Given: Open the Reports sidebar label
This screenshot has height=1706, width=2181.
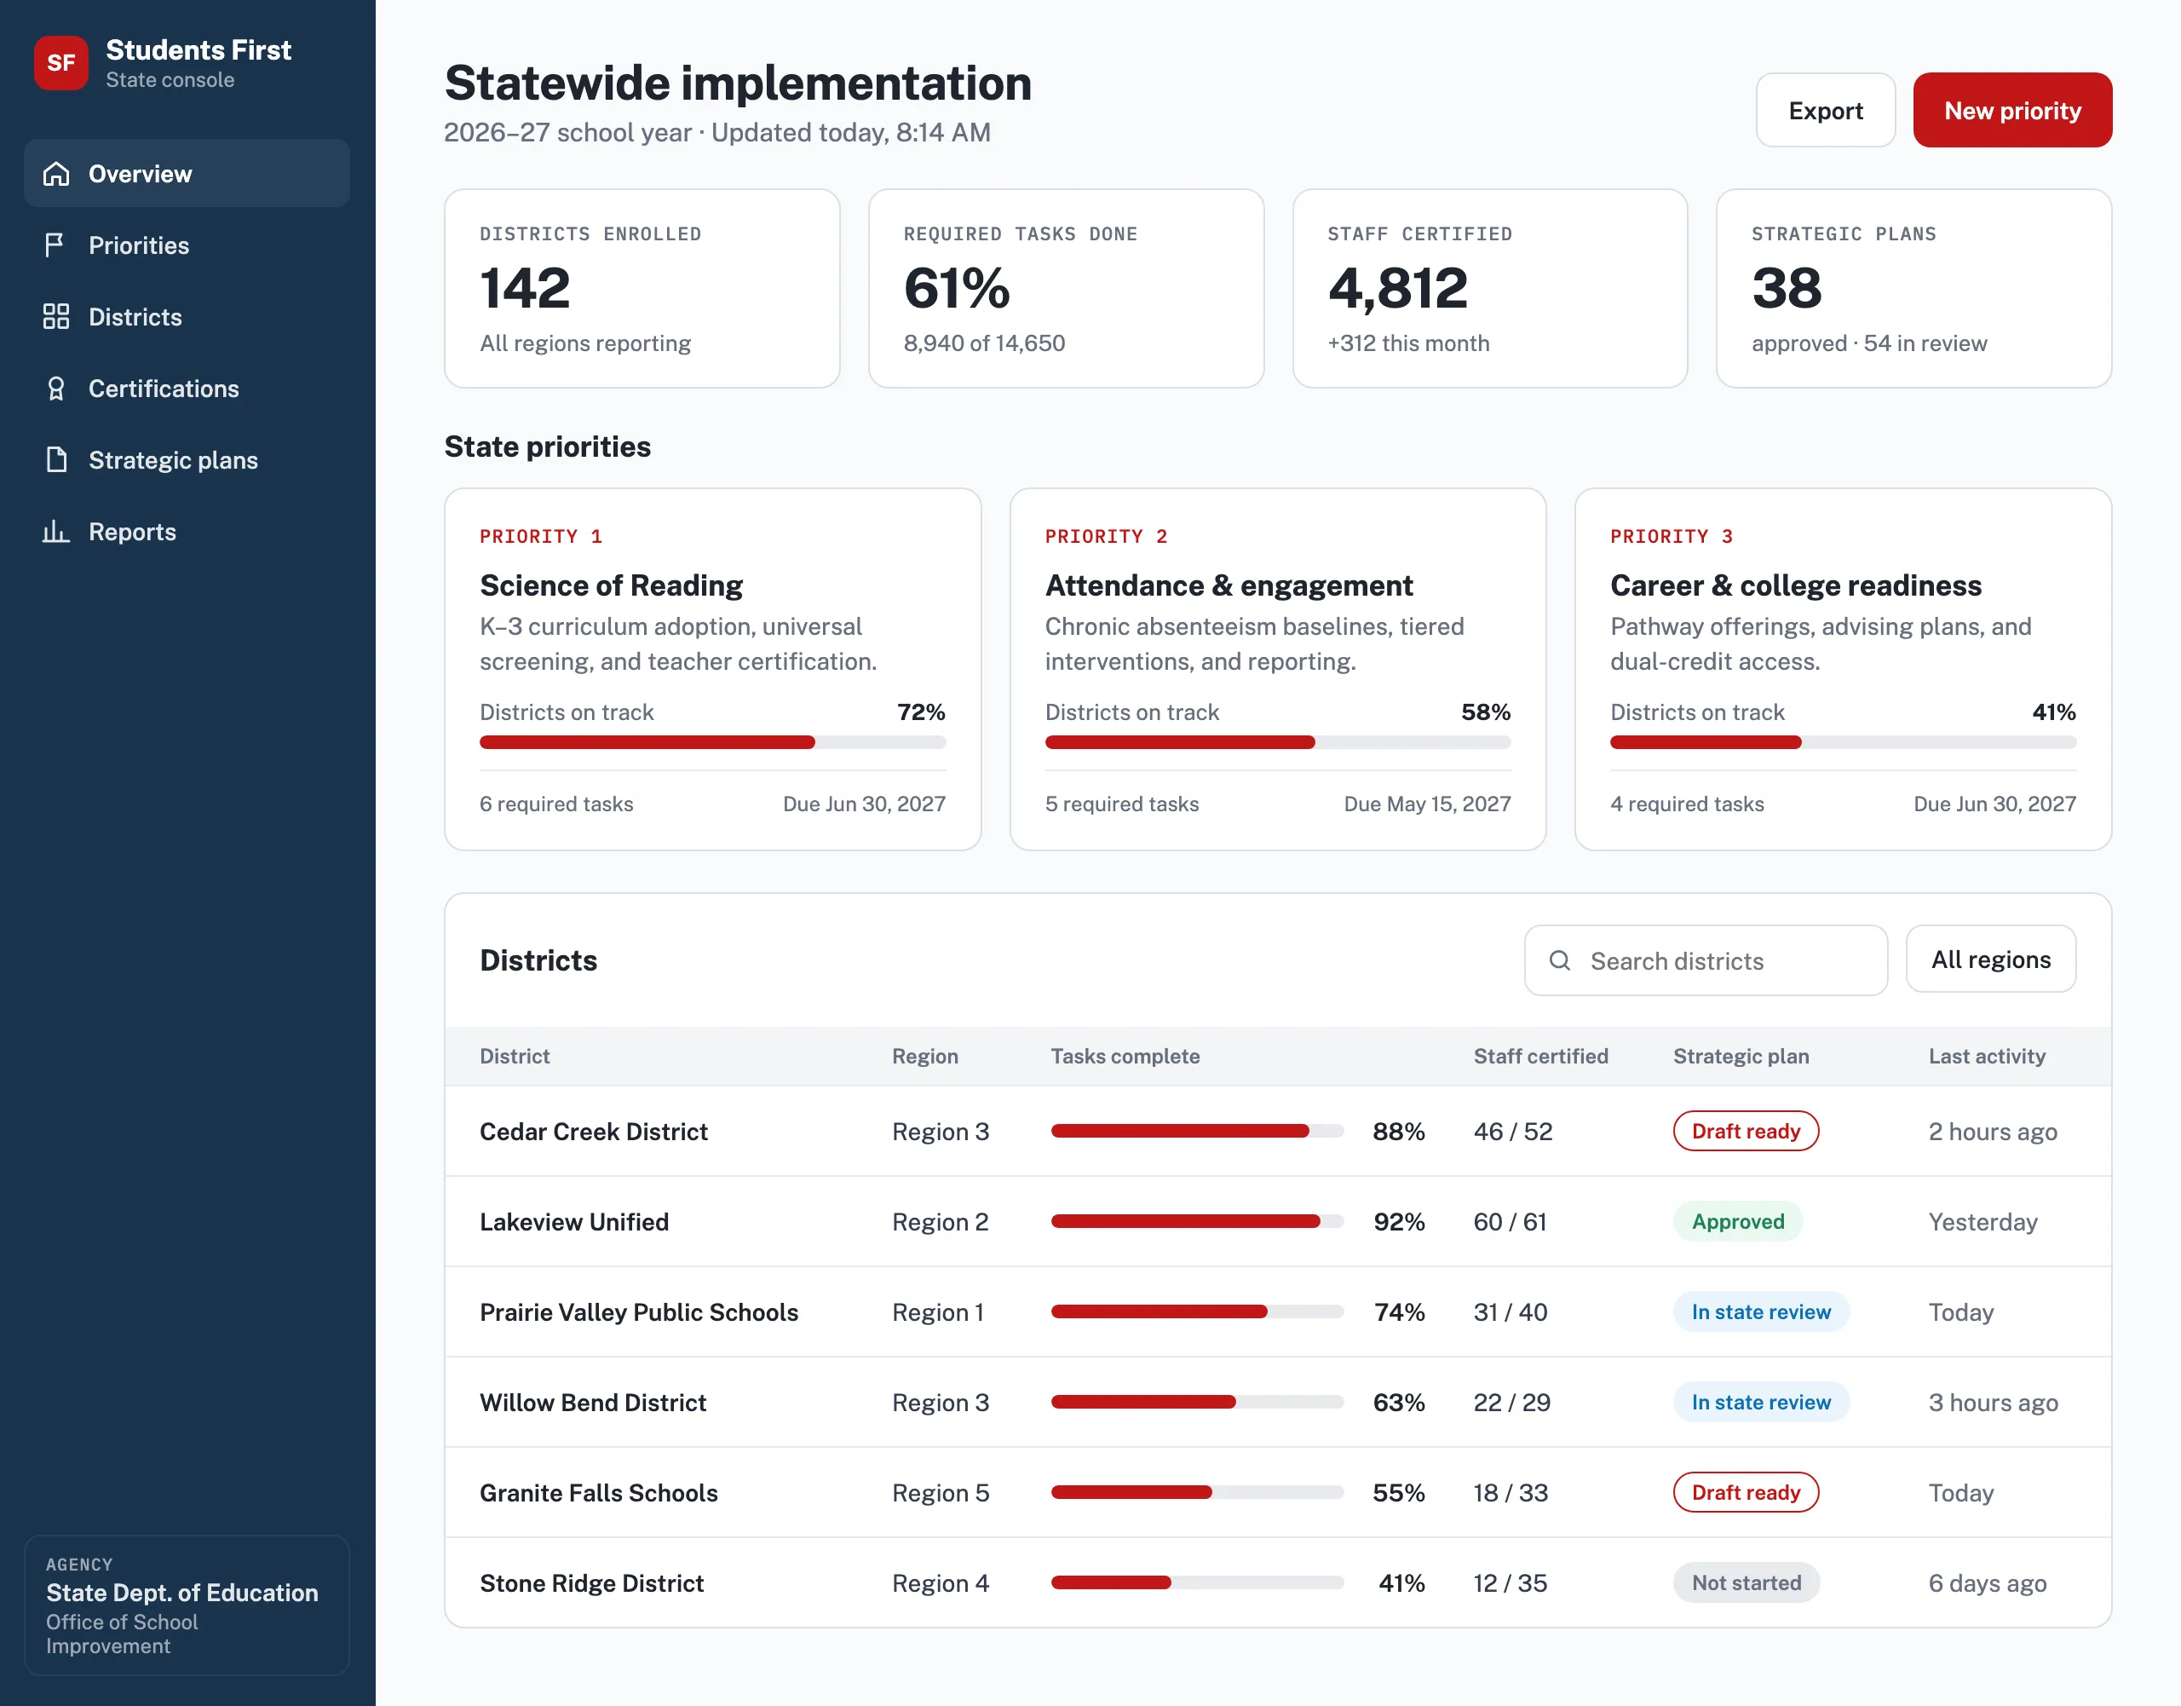Looking at the screenshot, I should pyautogui.click(x=132, y=532).
